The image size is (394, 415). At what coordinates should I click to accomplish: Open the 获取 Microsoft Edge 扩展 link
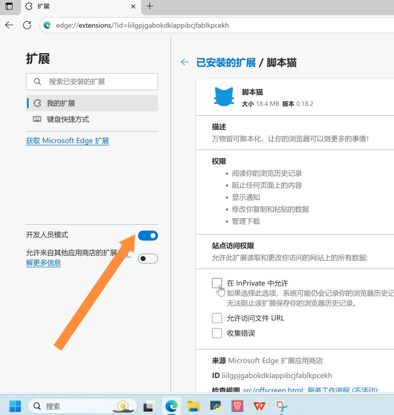(x=67, y=141)
